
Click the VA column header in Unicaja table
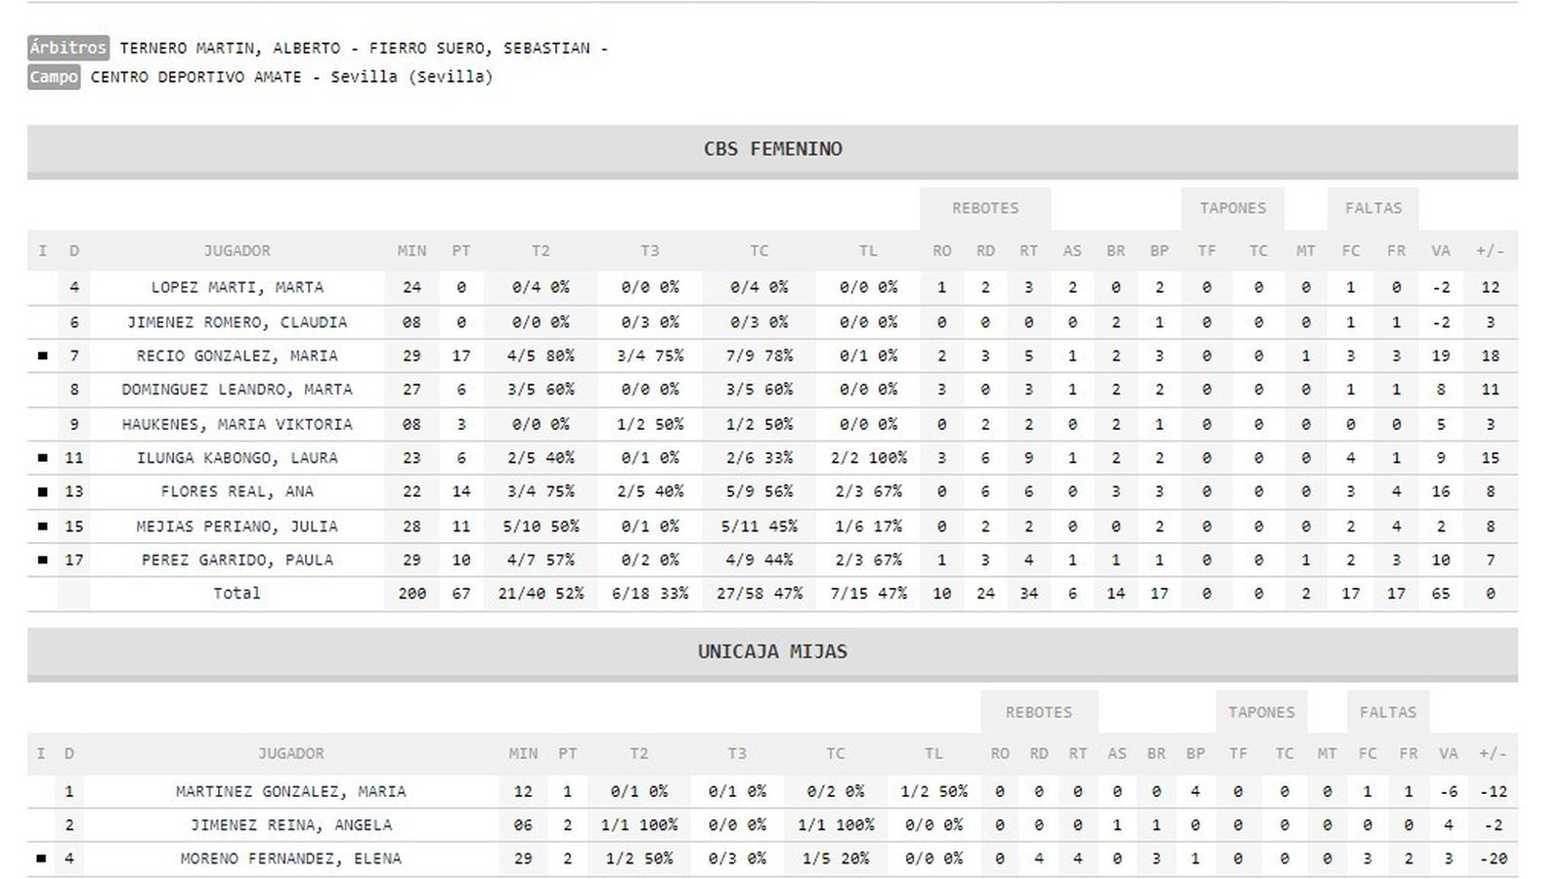coord(1448,754)
